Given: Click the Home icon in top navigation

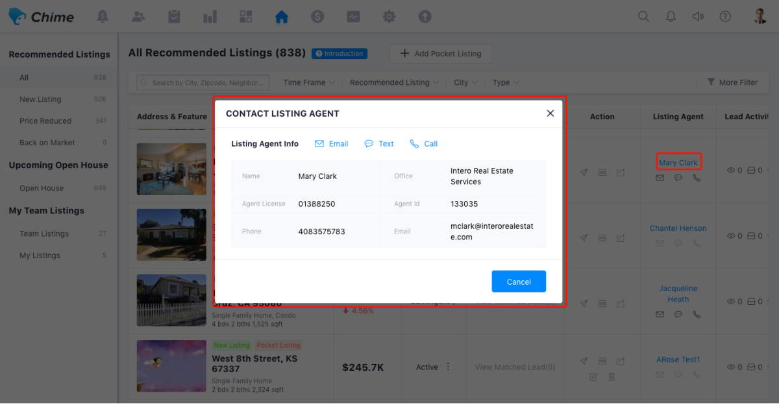Looking at the screenshot, I should click(281, 17).
